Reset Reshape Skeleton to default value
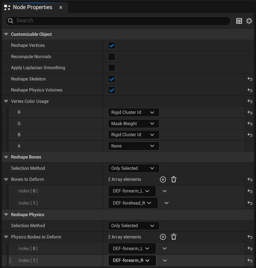Viewport: 256px width, 268px height. (250, 79)
